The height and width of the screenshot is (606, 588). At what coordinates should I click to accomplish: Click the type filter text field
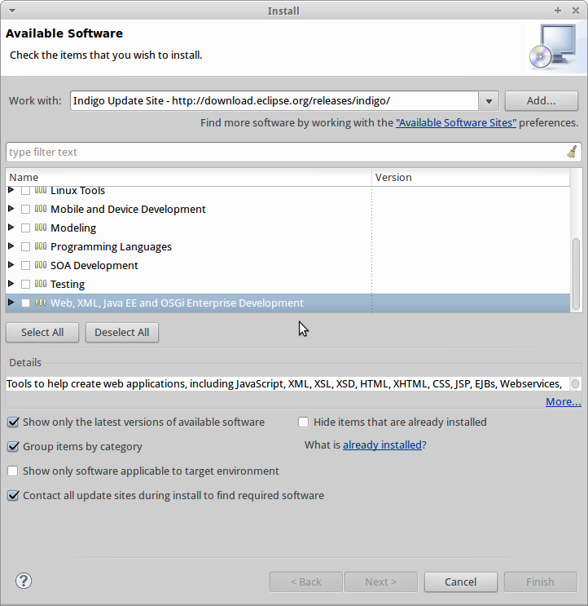[285, 153]
